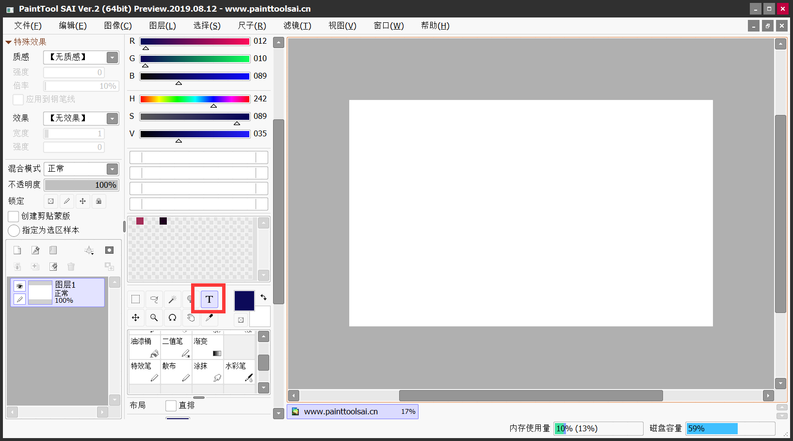Click the transparent color toggle icon

(x=241, y=320)
